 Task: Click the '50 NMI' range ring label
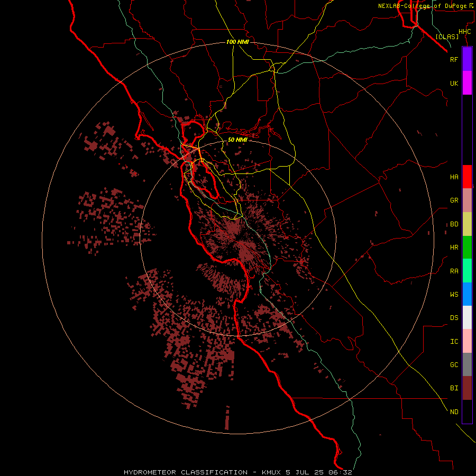[x=237, y=140]
